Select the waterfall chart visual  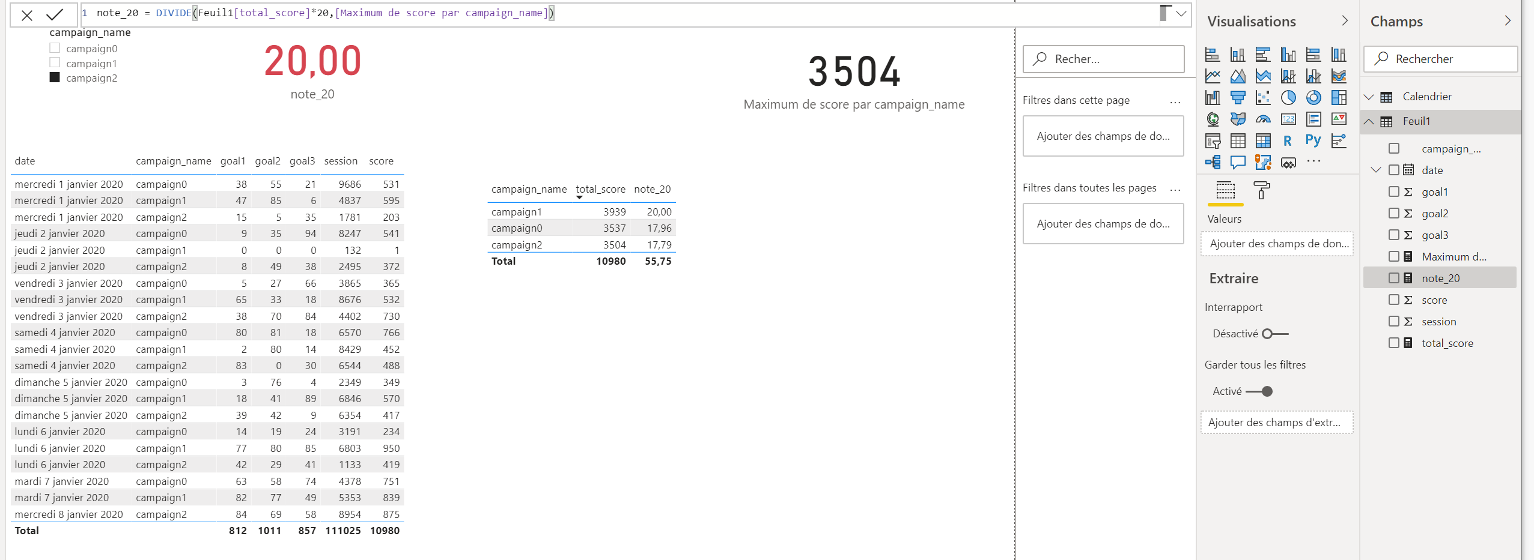point(1213,98)
